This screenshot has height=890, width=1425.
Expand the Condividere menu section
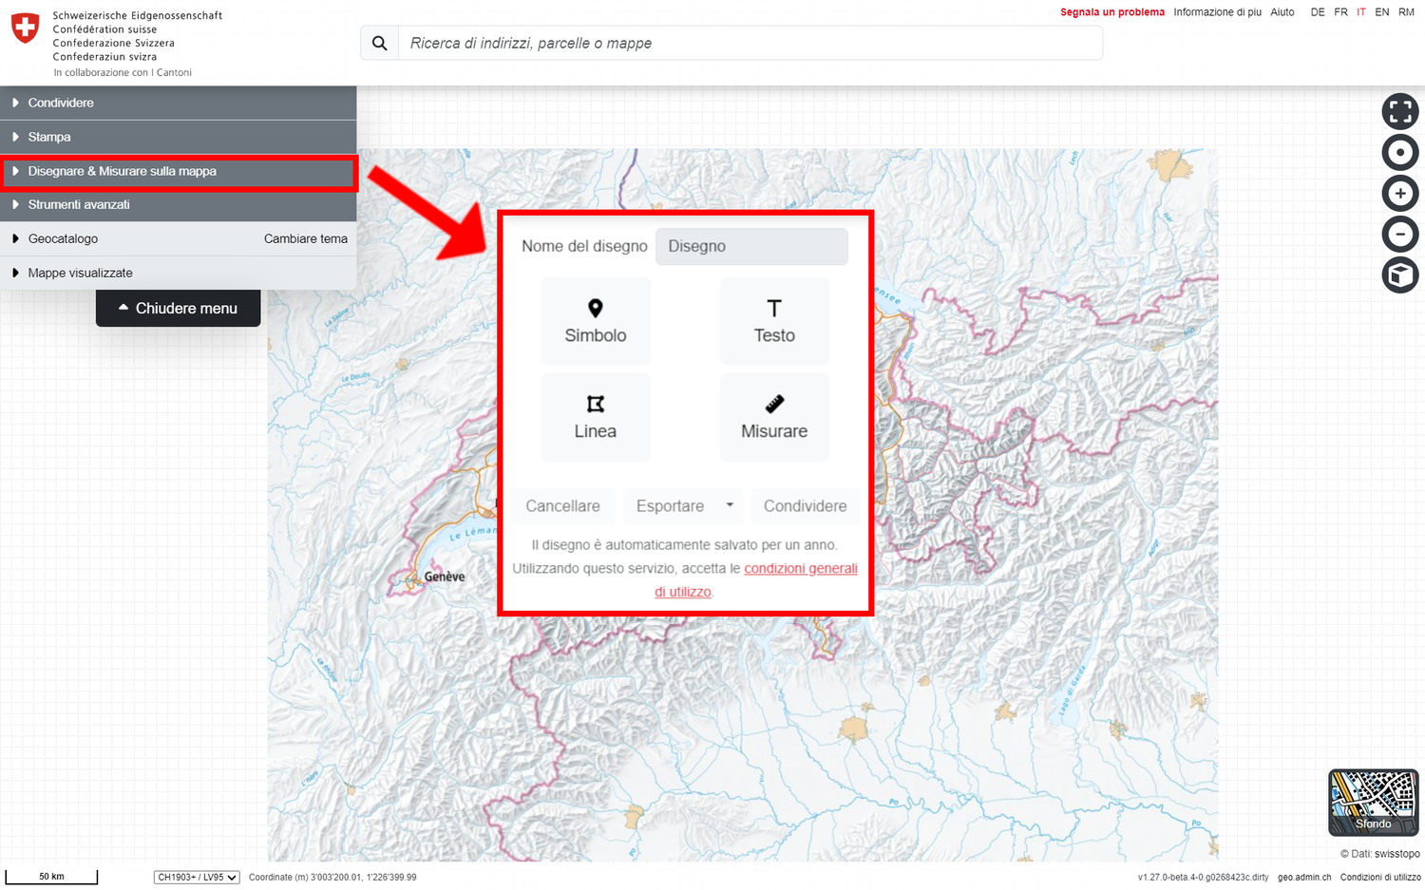pyautogui.click(x=61, y=103)
